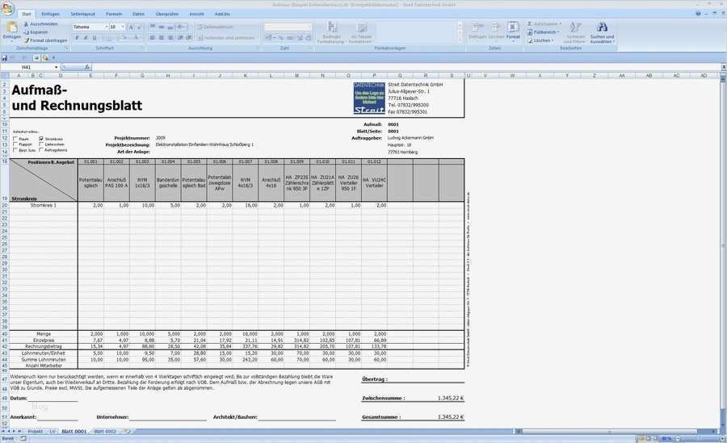Screen dimensions: 727x443
Task: Click Format übertragen painter
Action: (45, 40)
